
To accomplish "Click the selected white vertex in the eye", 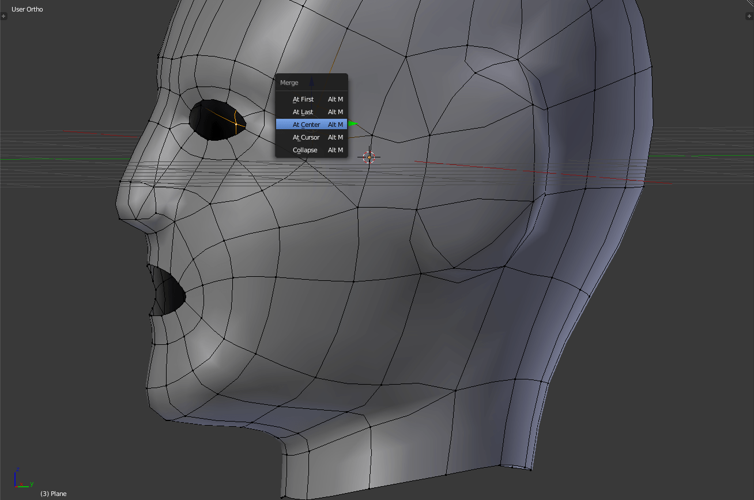I will point(236,124).
